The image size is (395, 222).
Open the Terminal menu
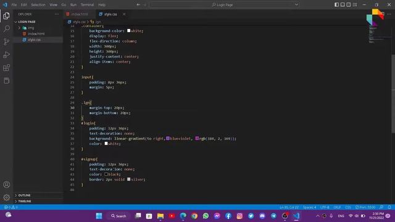(x=87, y=4)
